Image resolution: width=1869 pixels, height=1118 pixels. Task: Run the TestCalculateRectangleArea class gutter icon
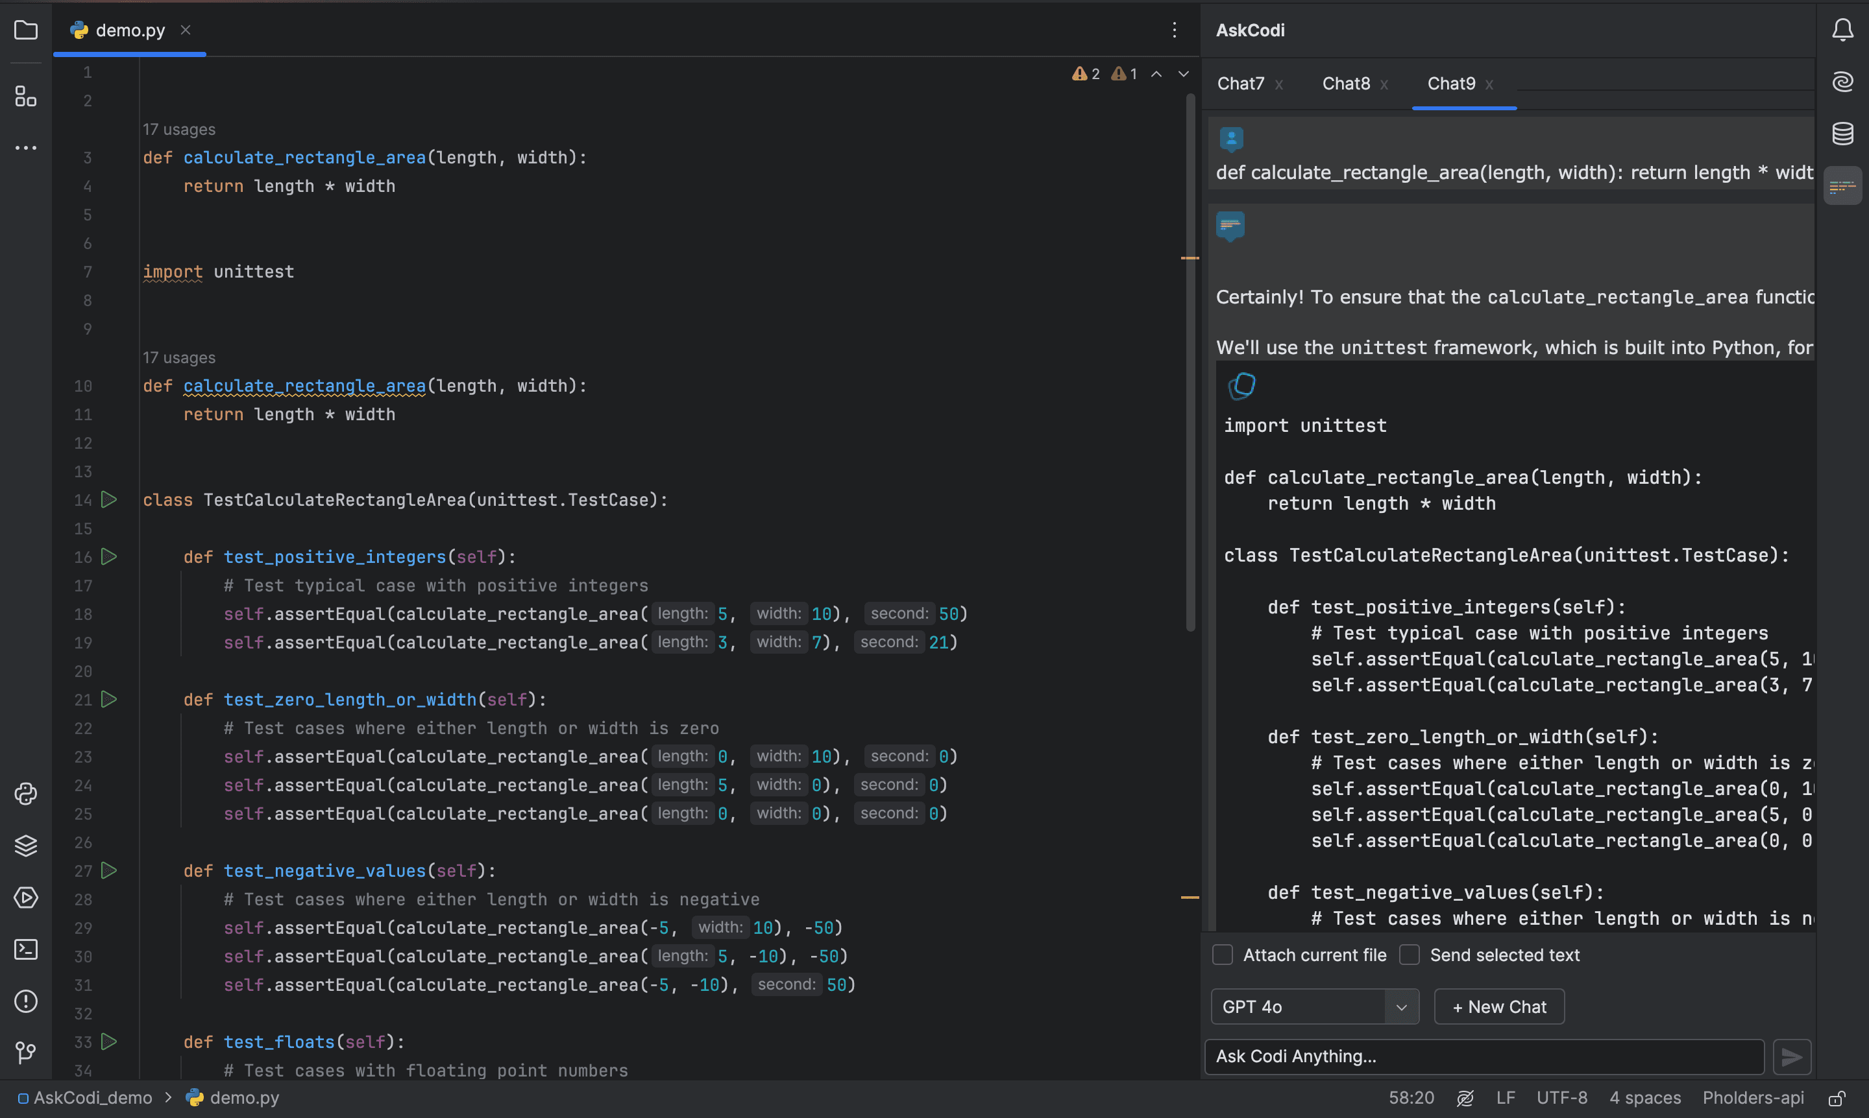tap(109, 499)
